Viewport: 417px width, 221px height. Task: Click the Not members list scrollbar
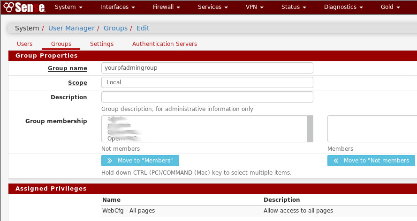coord(310,128)
